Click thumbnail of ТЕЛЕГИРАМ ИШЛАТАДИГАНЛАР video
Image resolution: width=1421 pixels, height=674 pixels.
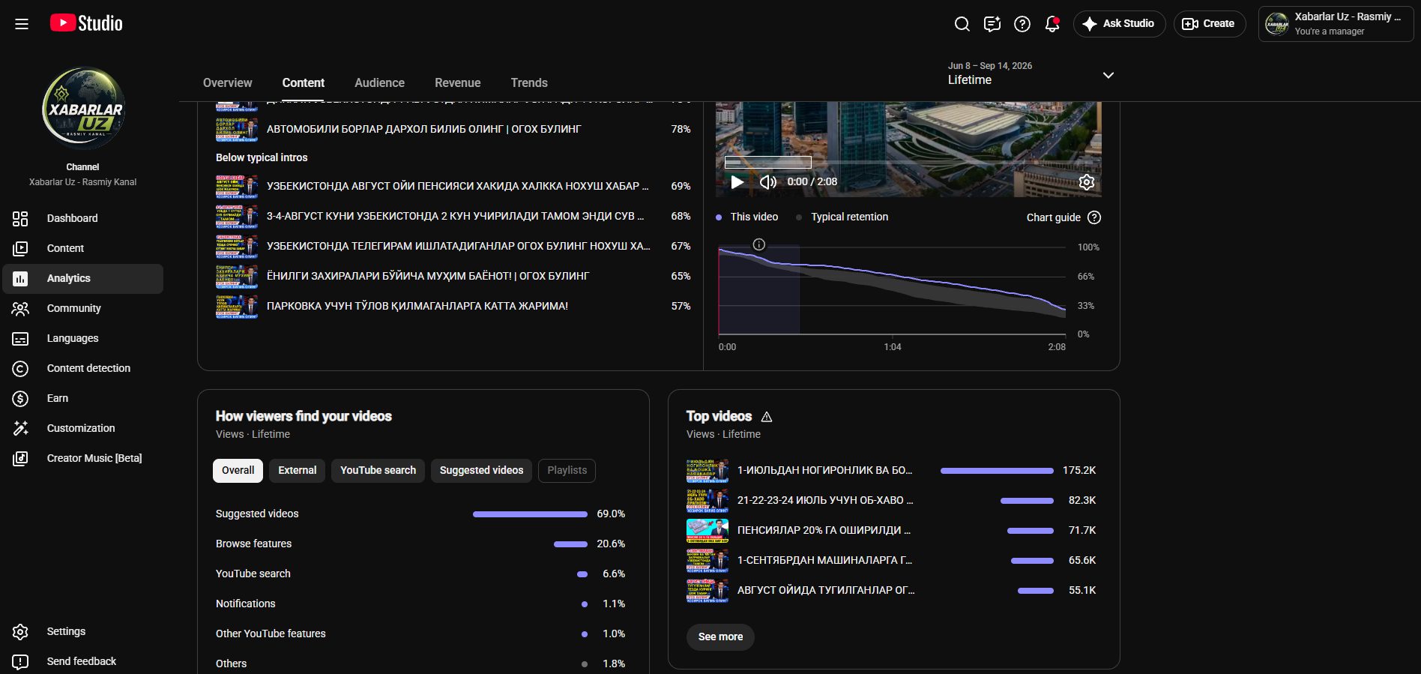[237, 246]
